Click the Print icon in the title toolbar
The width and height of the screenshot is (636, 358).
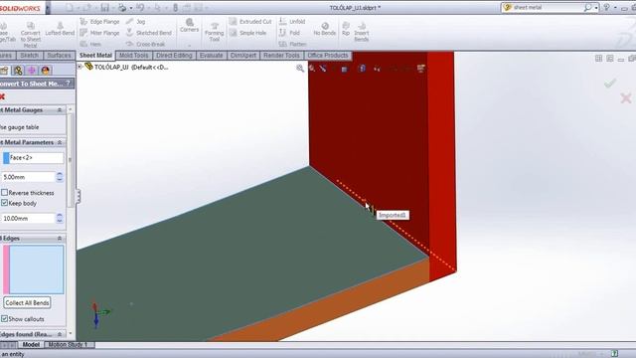pyautogui.click(x=122, y=7)
